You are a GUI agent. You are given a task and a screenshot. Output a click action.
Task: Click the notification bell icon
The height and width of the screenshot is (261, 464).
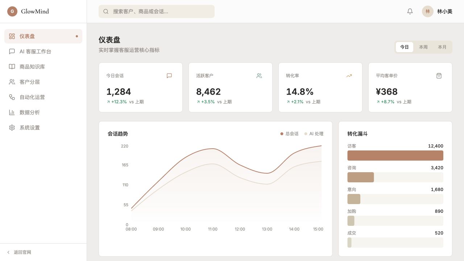410,11
